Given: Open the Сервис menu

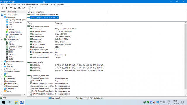Looking at the screenshot, I should 53,5.
